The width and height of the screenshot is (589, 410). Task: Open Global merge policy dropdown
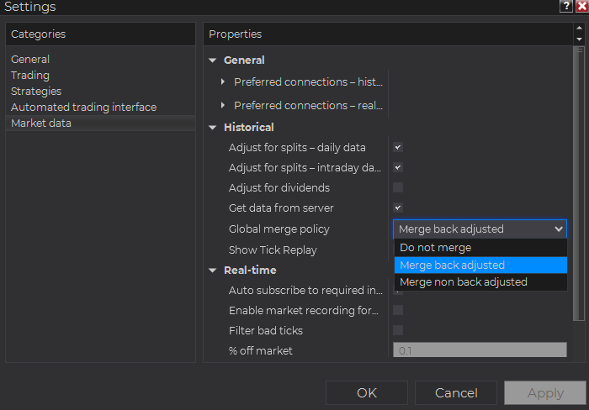coord(480,229)
